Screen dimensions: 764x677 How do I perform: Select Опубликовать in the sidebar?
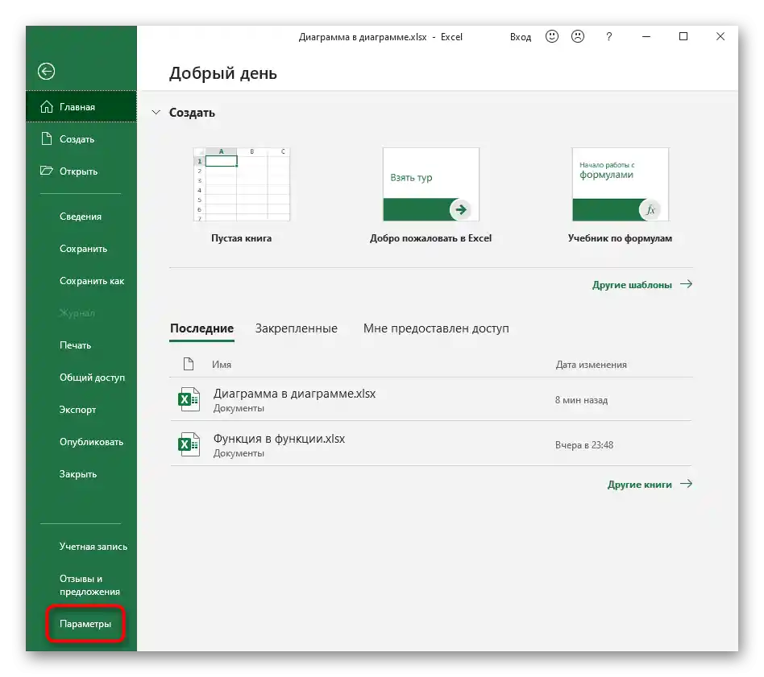(91, 442)
